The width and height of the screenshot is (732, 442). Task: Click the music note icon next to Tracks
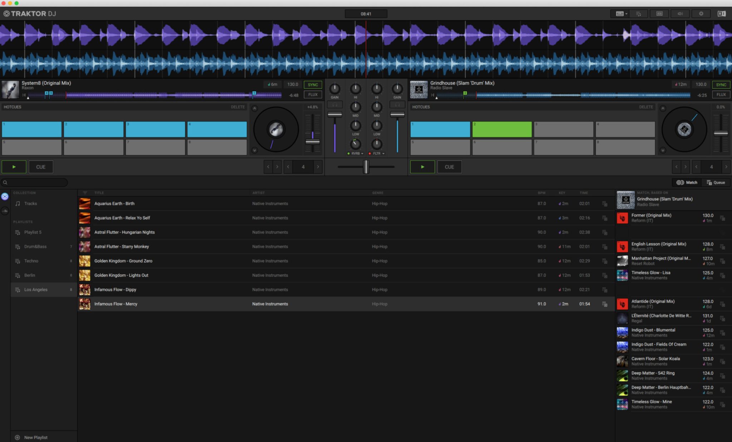coord(17,204)
